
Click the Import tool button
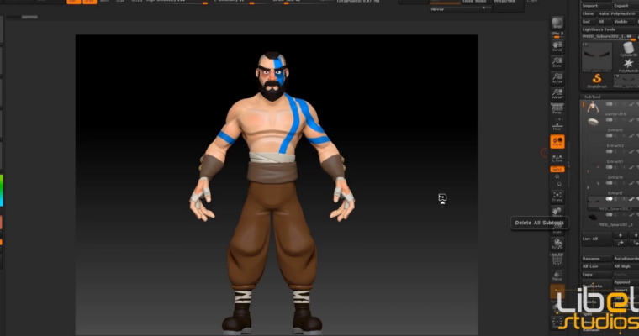(x=596, y=6)
